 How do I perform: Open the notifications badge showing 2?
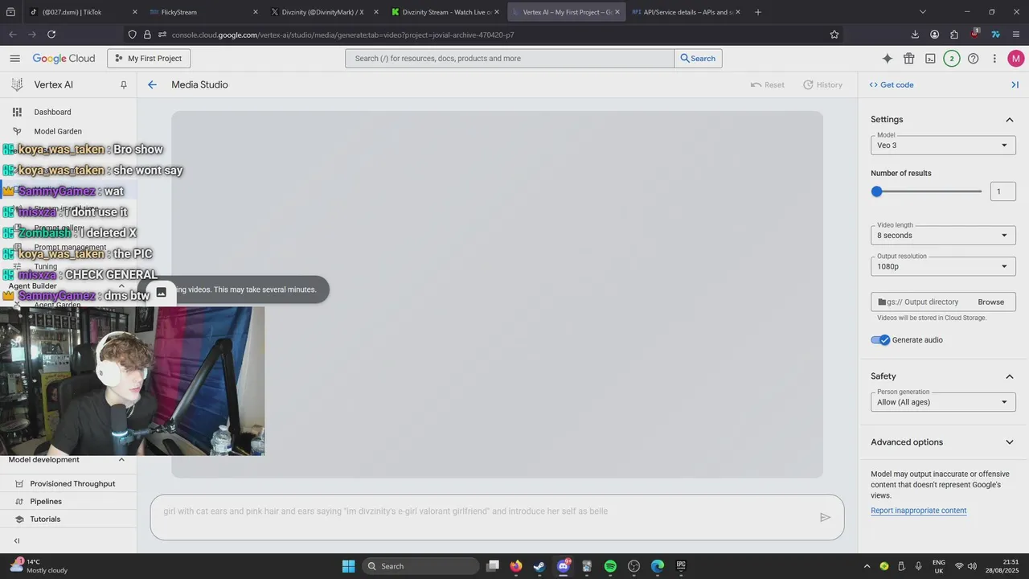(952, 59)
